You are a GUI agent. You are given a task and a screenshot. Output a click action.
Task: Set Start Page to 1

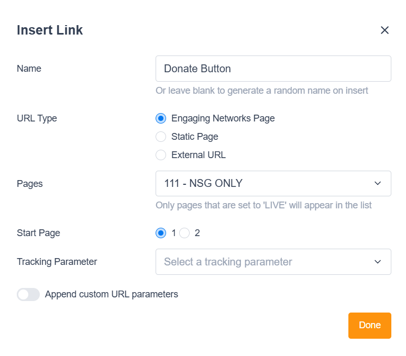click(x=161, y=233)
